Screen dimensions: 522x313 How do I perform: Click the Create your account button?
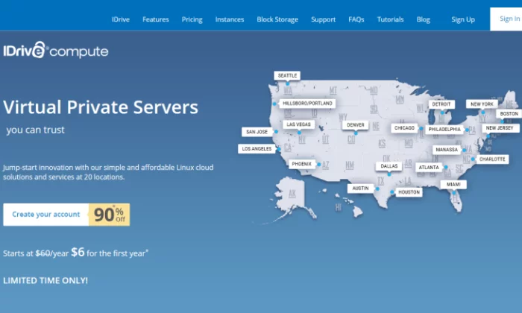click(46, 215)
